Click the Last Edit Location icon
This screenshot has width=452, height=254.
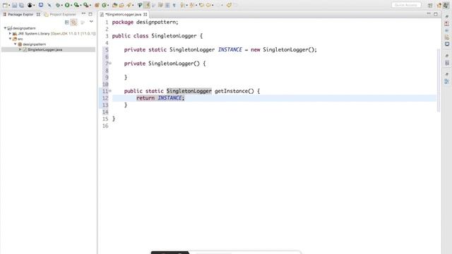(x=201, y=5)
